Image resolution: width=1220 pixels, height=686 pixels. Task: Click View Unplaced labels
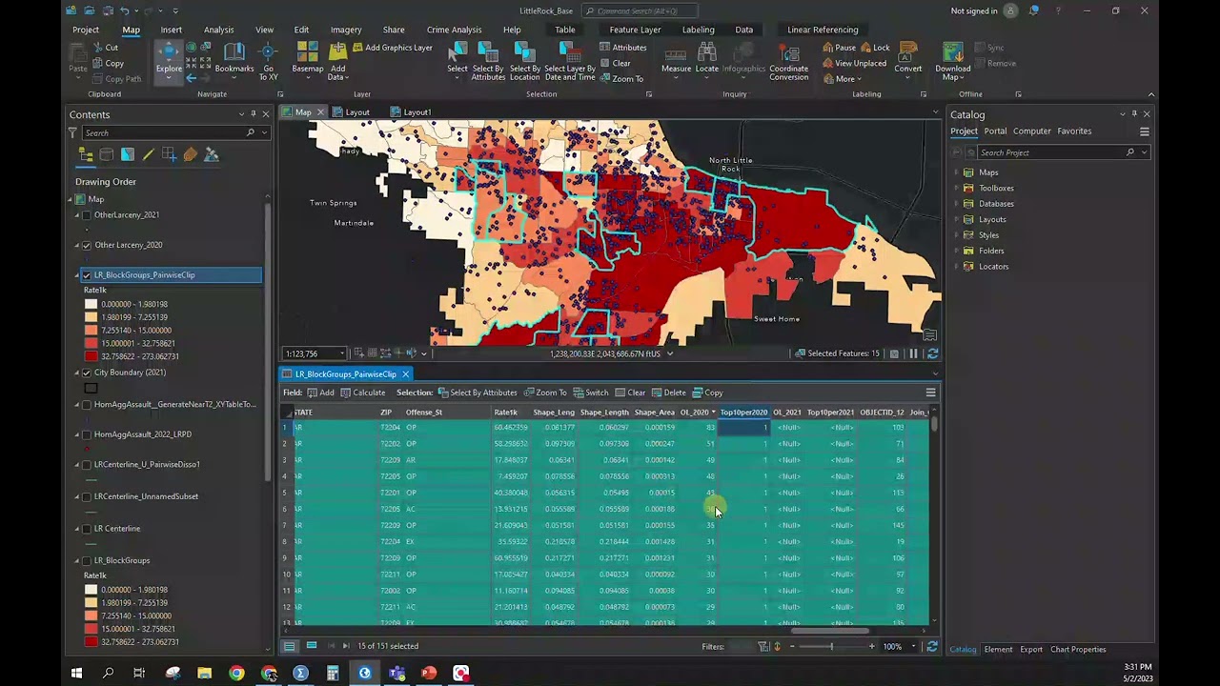(x=854, y=63)
